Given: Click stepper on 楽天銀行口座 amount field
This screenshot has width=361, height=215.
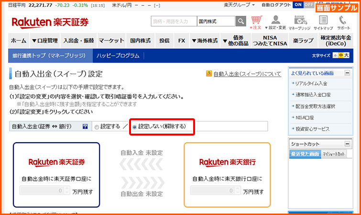Looking at the screenshot, I should 238,191.
